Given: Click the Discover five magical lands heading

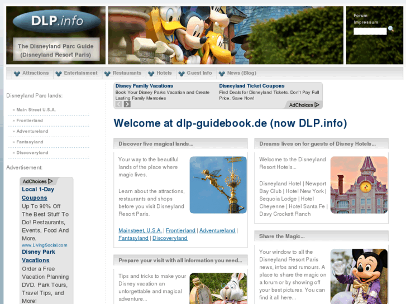Looking at the screenshot, I should pyautogui.click(x=156, y=144).
